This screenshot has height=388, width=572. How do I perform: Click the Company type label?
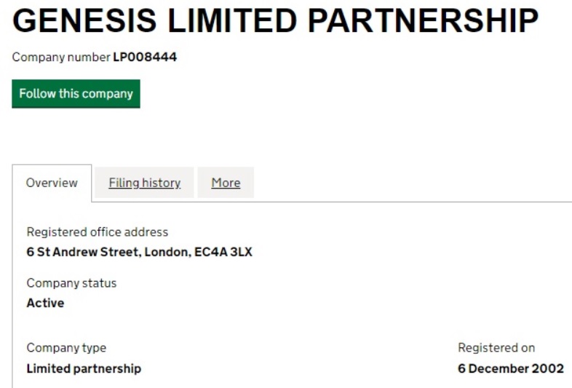pyautogui.click(x=66, y=348)
